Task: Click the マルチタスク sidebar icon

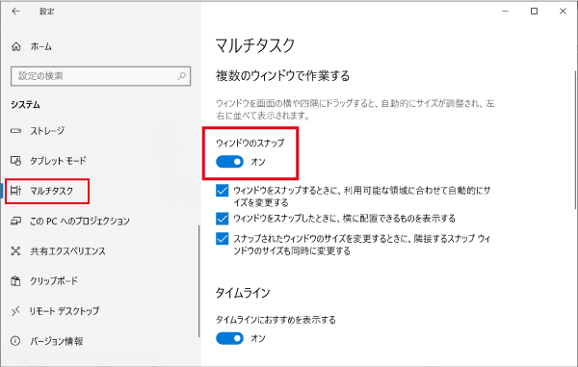Action: point(15,191)
